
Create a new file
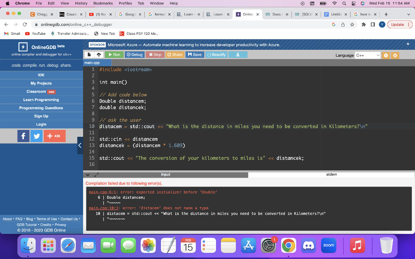tap(88, 54)
